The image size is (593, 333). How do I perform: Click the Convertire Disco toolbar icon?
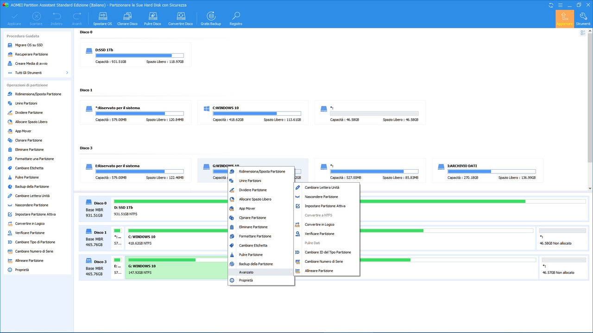tap(180, 18)
